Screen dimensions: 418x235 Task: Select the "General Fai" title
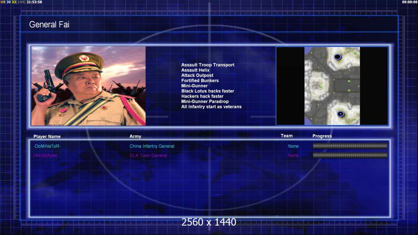[49, 25]
